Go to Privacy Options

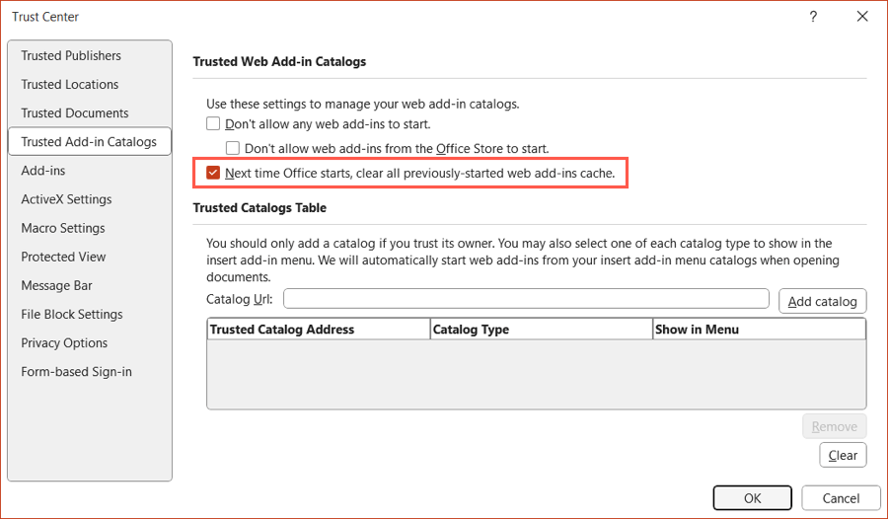(64, 343)
